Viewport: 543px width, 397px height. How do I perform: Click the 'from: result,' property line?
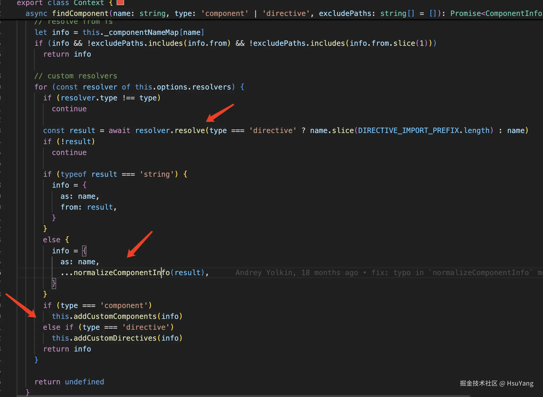click(x=88, y=207)
